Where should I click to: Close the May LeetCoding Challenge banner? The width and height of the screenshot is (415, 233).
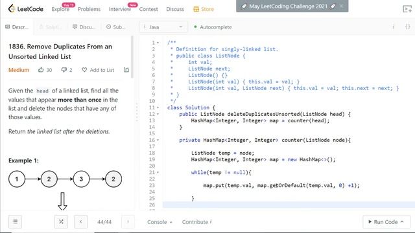pos(342,6)
